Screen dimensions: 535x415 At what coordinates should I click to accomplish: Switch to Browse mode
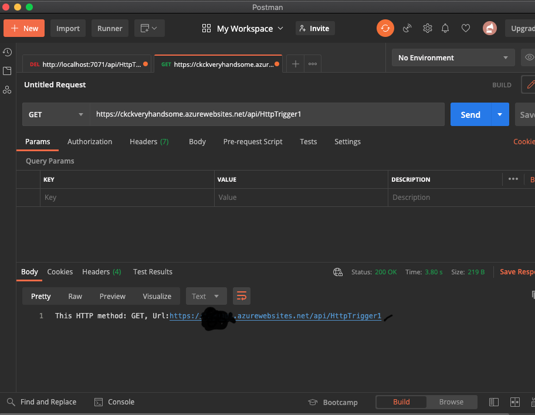pos(451,402)
